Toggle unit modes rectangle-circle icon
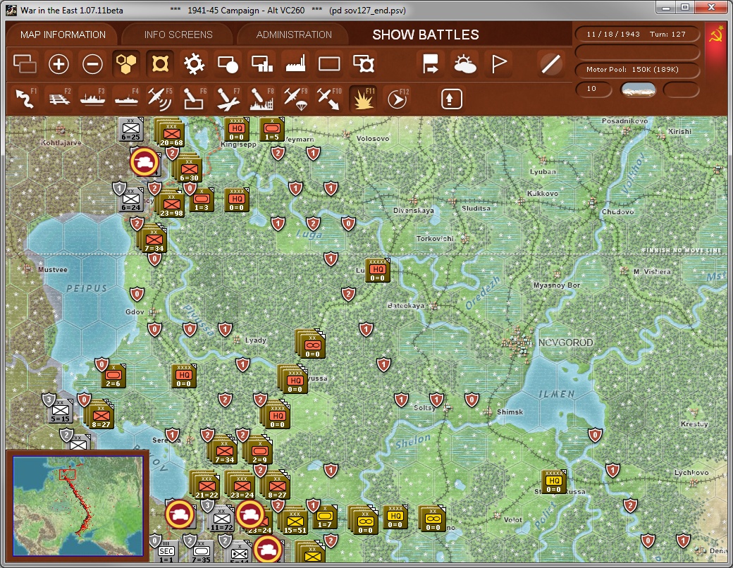This screenshot has width=733, height=568. [x=228, y=64]
